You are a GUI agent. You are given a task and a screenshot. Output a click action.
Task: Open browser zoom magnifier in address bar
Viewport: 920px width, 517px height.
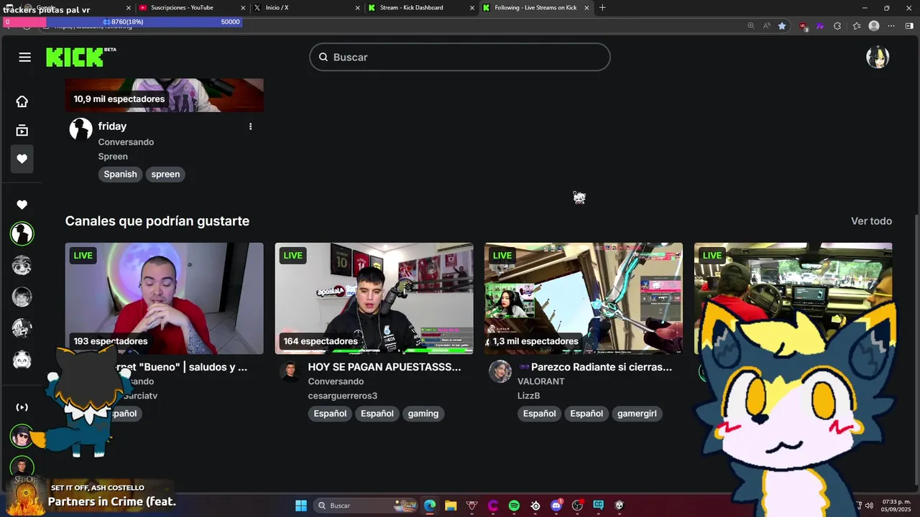tap(751, 26)
